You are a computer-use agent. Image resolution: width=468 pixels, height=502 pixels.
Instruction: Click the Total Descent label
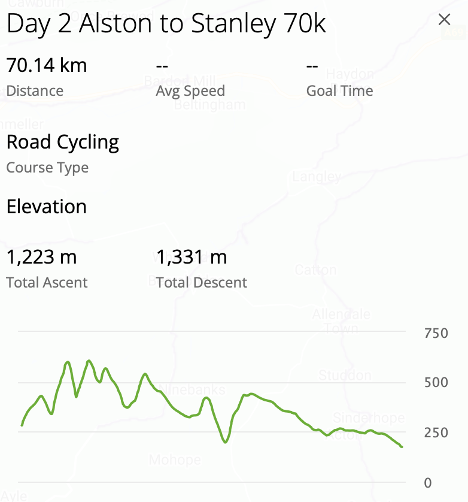pos(202,283)
